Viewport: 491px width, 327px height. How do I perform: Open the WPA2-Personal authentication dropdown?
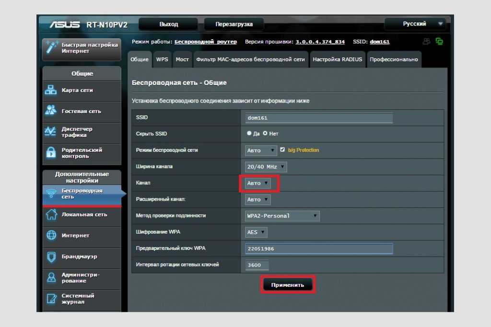pyautogui.click(x=282, y=216)
